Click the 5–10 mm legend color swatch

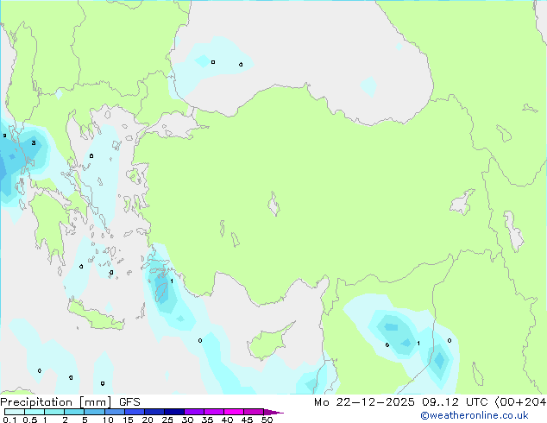[x=95, y=412]
